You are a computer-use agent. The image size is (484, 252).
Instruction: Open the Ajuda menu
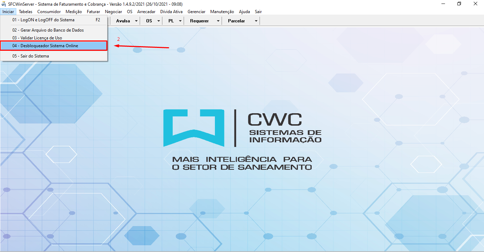(244, 11)
